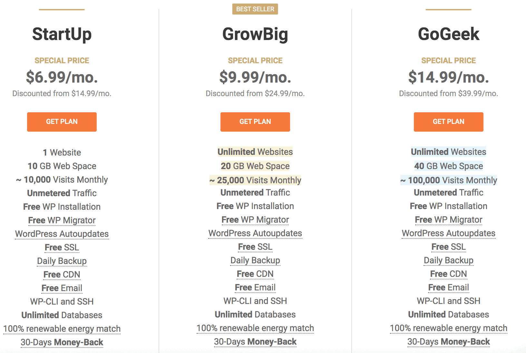Click Free SSL in StartUp column
Viewport: 526px width, 353px height.
[x=62, y=247]
